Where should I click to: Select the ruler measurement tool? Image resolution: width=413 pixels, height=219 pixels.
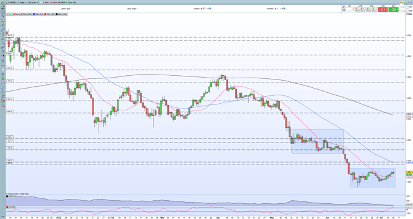3,25
